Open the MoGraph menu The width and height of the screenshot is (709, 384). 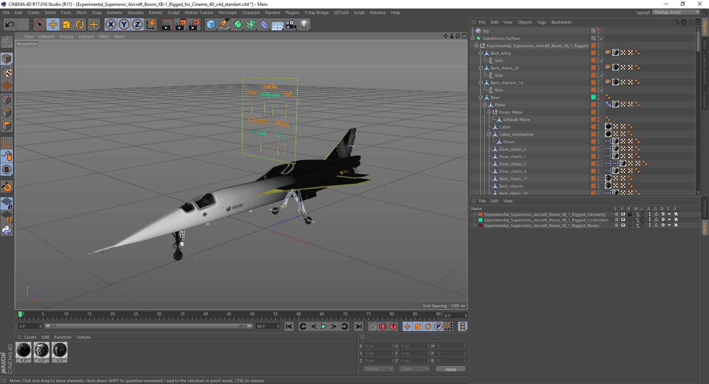[227, 13]
